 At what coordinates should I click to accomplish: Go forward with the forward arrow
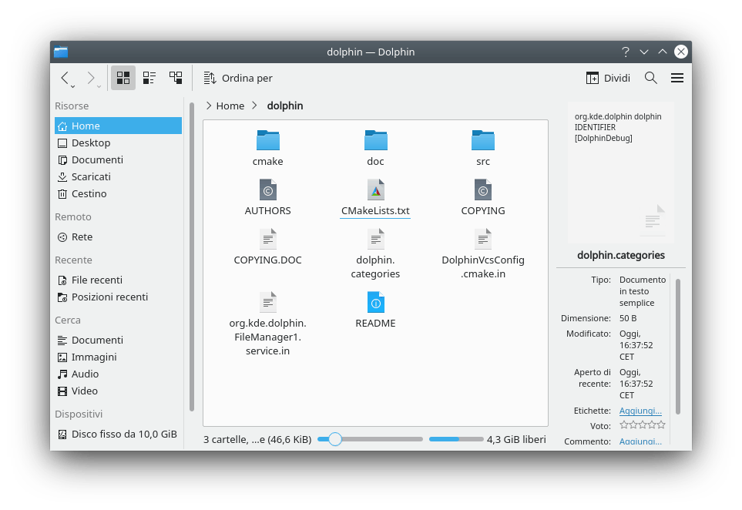[91, 78]
